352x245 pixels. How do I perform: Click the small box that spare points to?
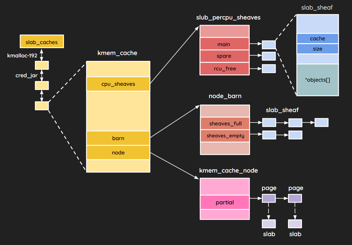point(269,56)
